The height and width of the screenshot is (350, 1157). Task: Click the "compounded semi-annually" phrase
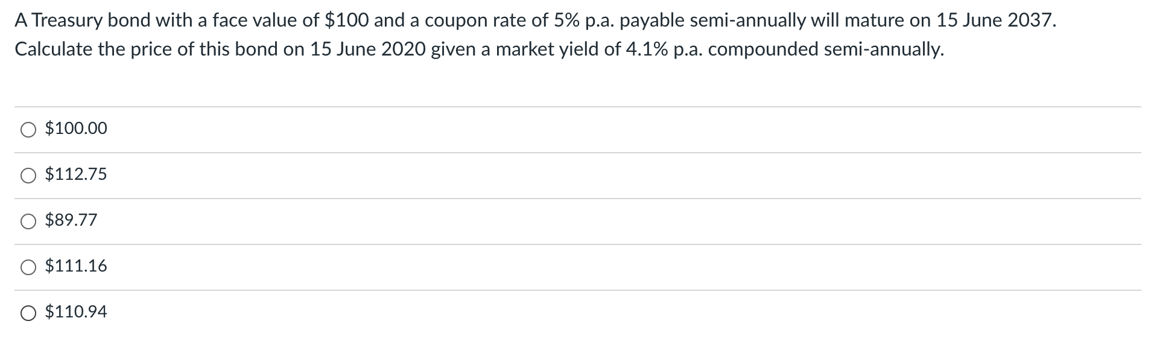(x=826, y=49)
